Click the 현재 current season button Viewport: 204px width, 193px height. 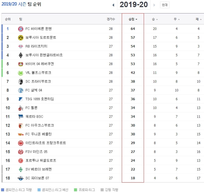click(x=164, y=5)
